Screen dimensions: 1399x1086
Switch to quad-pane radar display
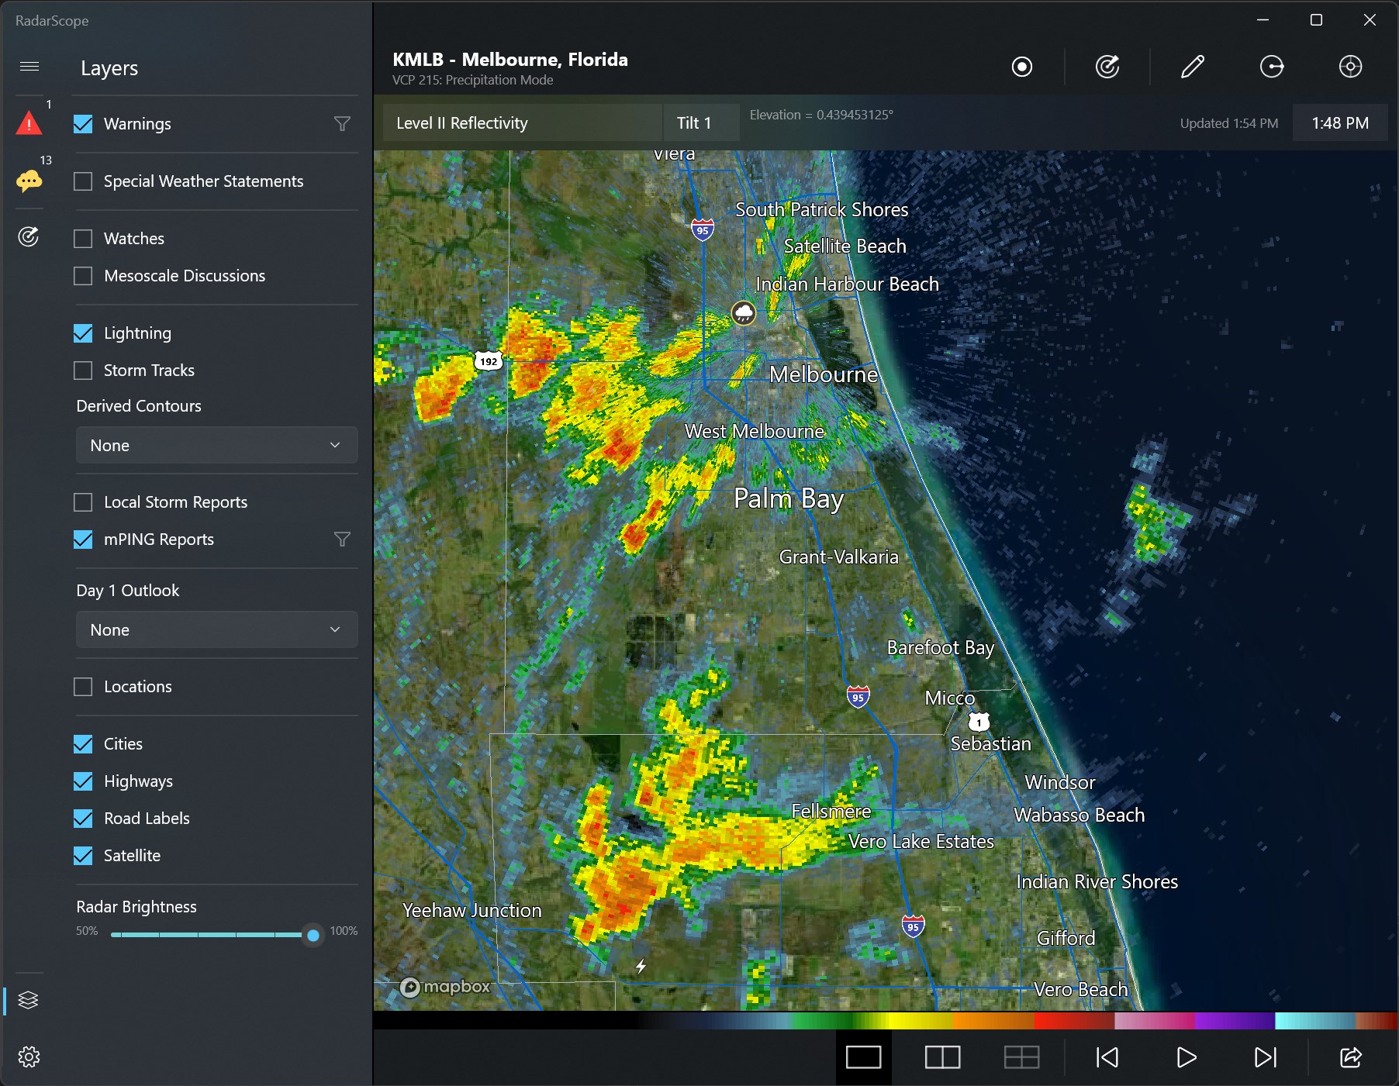click(1022, 1057)
